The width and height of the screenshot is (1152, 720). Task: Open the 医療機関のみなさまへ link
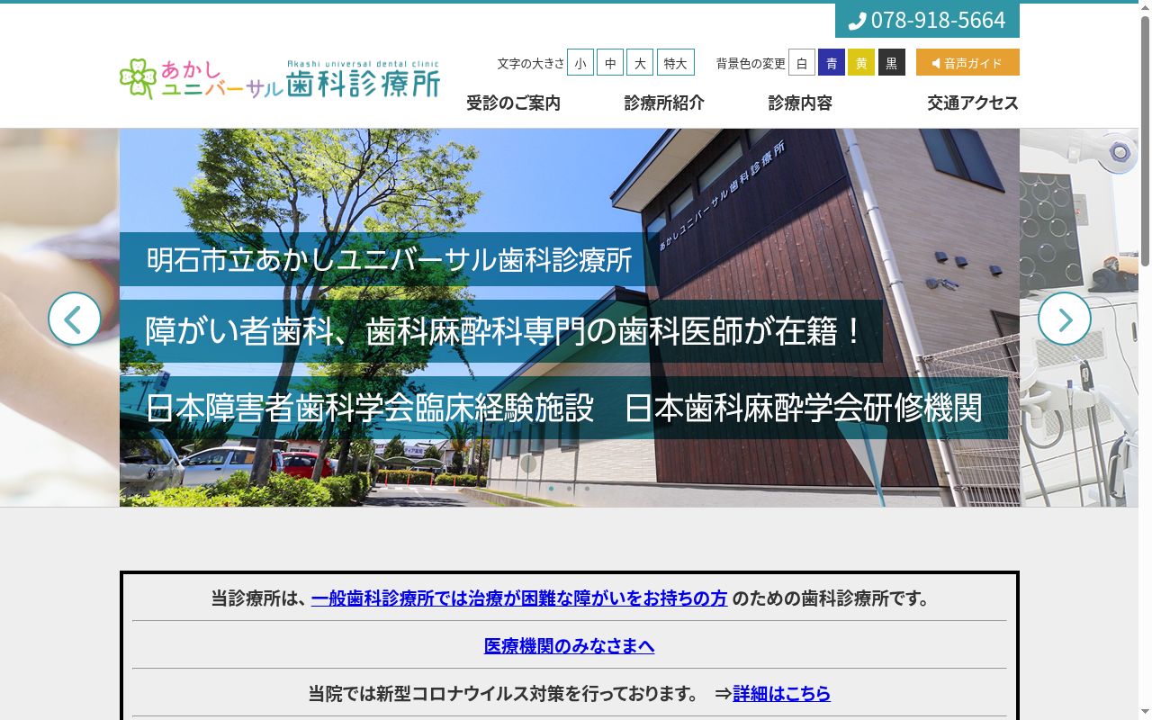pyautogui.click(x=569, y=645)
